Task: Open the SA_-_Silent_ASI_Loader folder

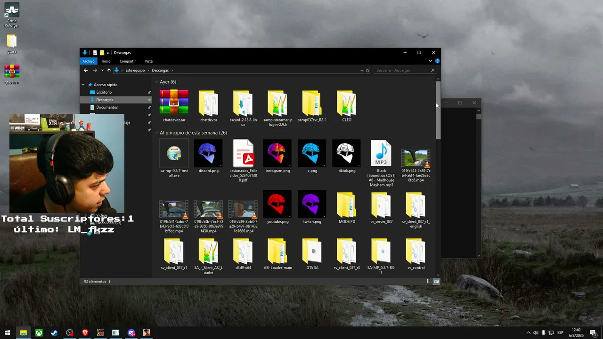Action: click(208, 256)
